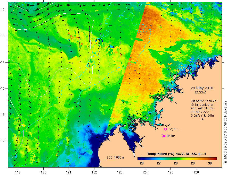Click the IMOS copyright timestamp text
Screen dimensions: 227x175
tap(225, 132)
